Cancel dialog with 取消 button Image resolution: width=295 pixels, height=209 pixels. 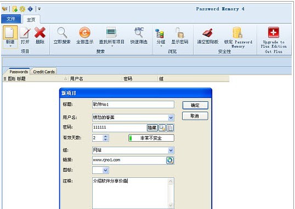[x=195, y=116]
